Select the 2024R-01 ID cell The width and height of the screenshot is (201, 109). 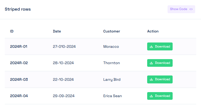click(x=19, y=47)
